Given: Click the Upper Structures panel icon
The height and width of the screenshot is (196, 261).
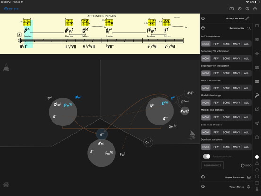Looking at the screenshot, I should point(249,177).
